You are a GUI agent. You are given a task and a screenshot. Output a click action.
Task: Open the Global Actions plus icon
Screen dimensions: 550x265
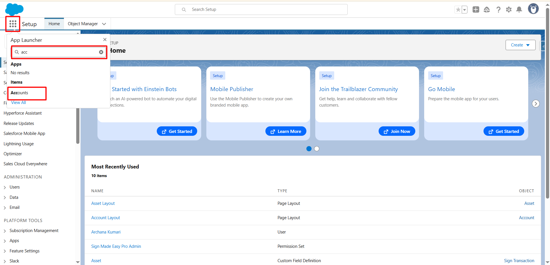476,9
